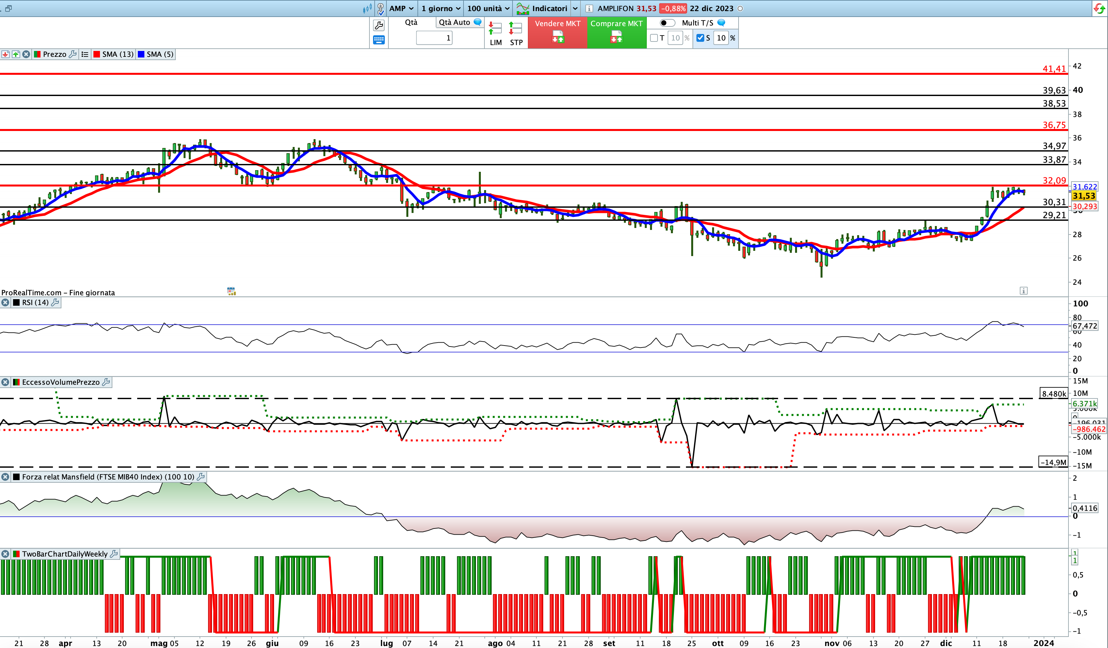Click the quantity input field showing 1
1108x648 pixels.
click(x=434, y=38)
